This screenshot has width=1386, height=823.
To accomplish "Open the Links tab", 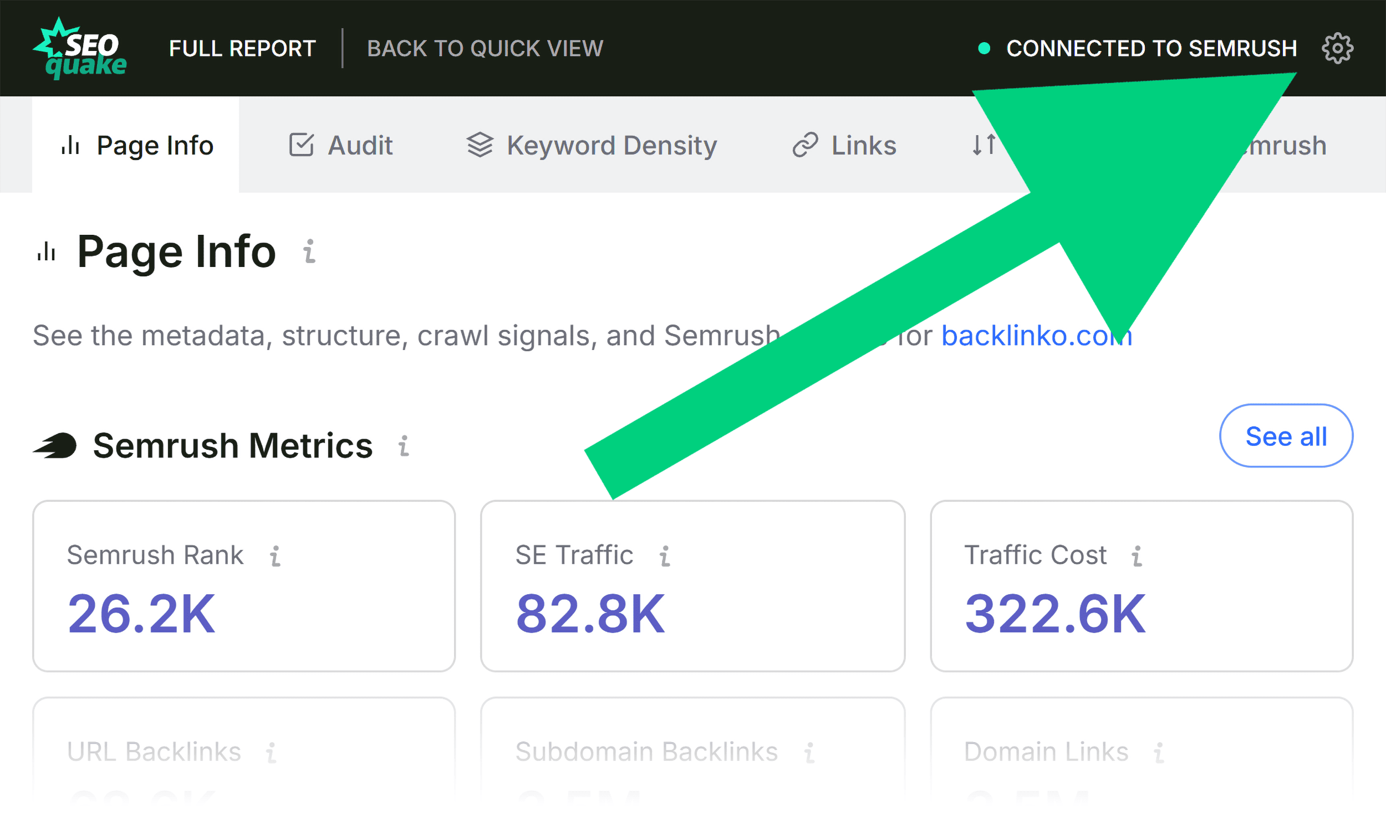I will (844, 145).
